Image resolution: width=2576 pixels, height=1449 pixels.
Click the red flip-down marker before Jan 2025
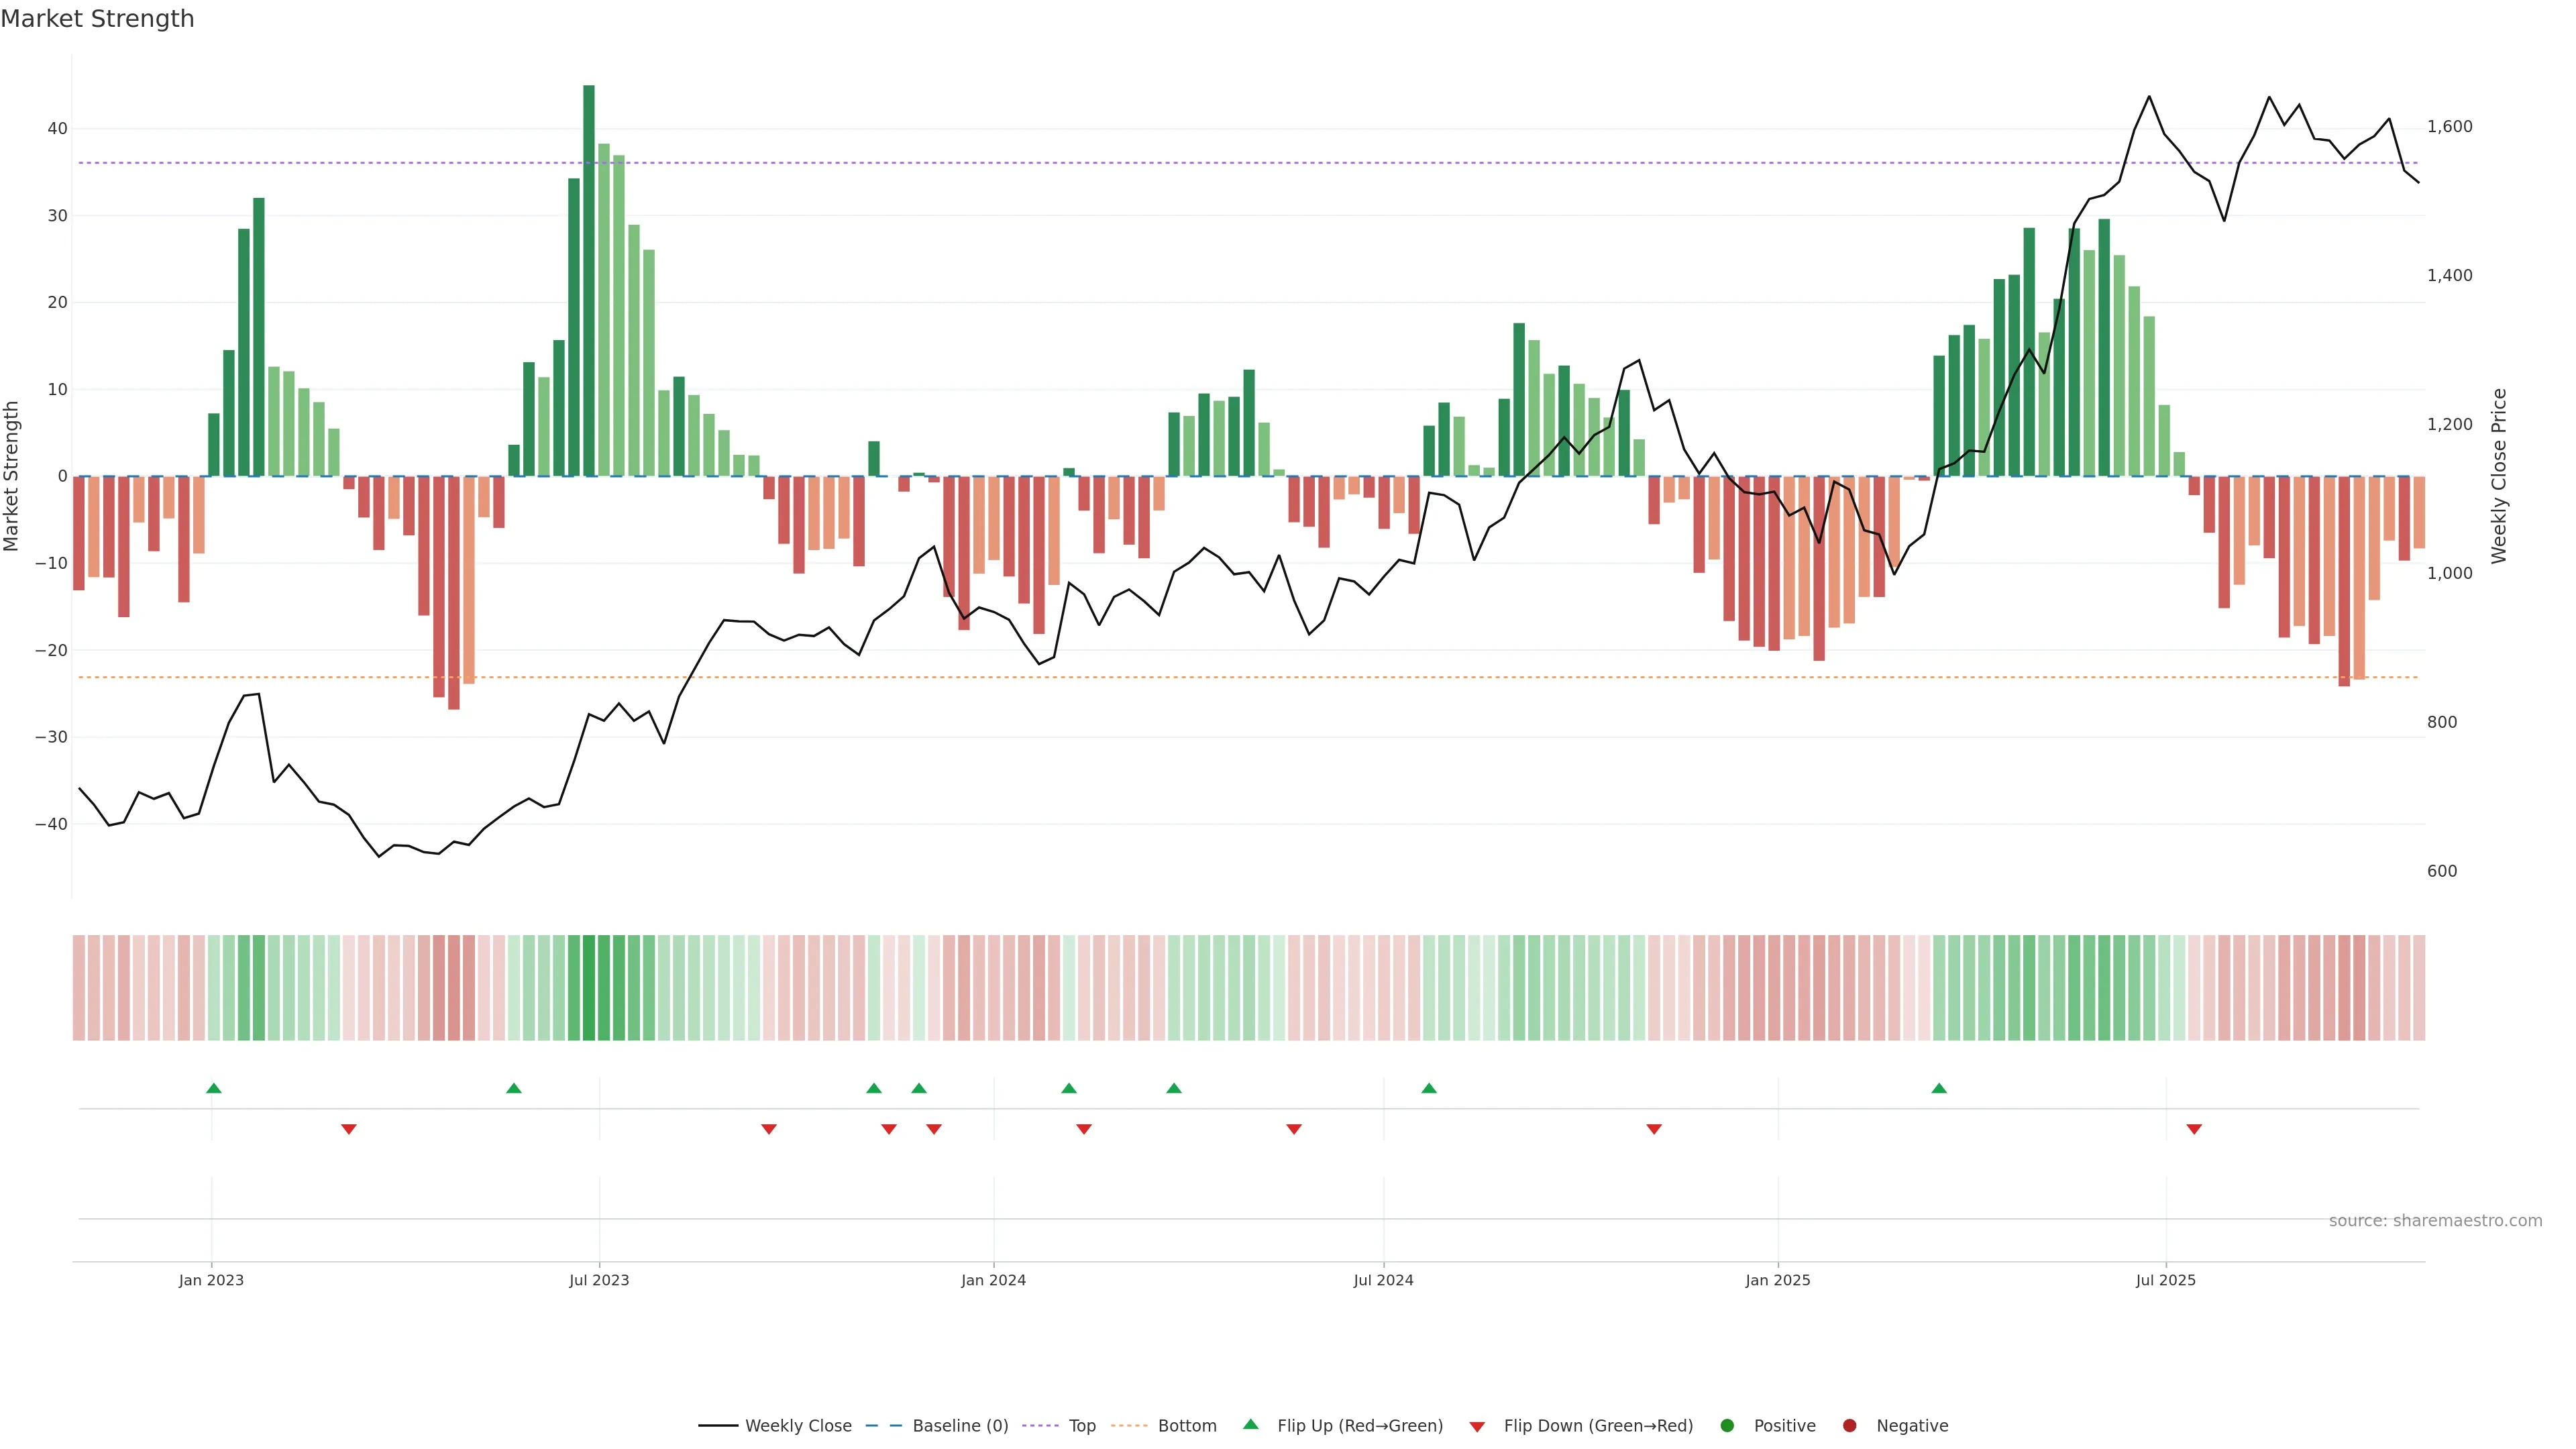point(1654,1129)
